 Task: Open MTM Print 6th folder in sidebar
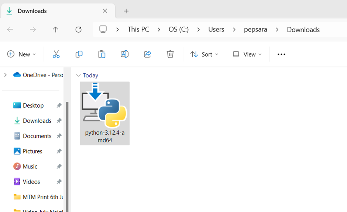pyautogui.click(x=38, y=197)
